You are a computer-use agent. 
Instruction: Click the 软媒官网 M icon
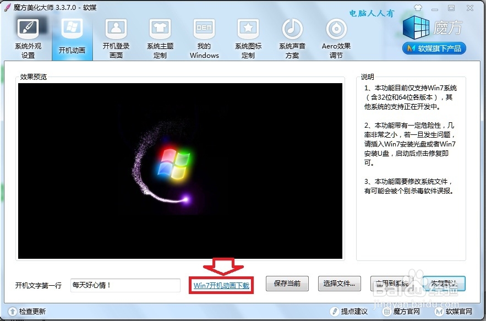(439, 312)
